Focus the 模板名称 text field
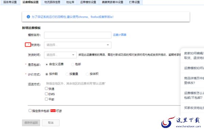 coord(78,35)
